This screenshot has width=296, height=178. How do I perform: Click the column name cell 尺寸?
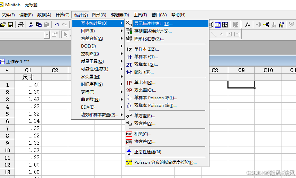click(28, 77)
